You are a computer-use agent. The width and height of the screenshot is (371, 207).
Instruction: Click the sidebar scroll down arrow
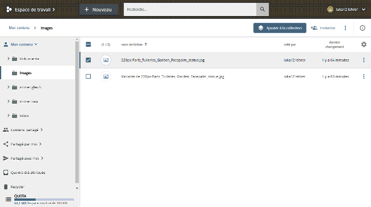coord(77,188)
